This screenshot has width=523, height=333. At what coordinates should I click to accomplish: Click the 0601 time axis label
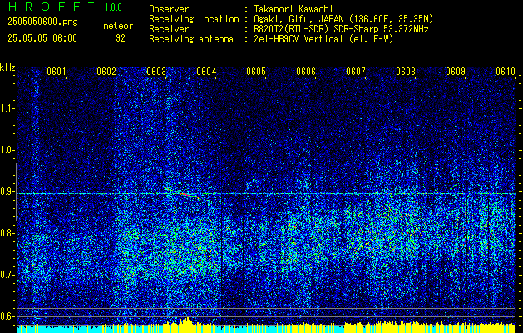click(x=56, y=72)
